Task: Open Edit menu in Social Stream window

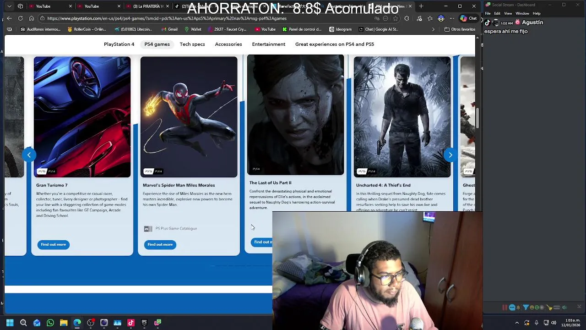Action: pos(497,13)
